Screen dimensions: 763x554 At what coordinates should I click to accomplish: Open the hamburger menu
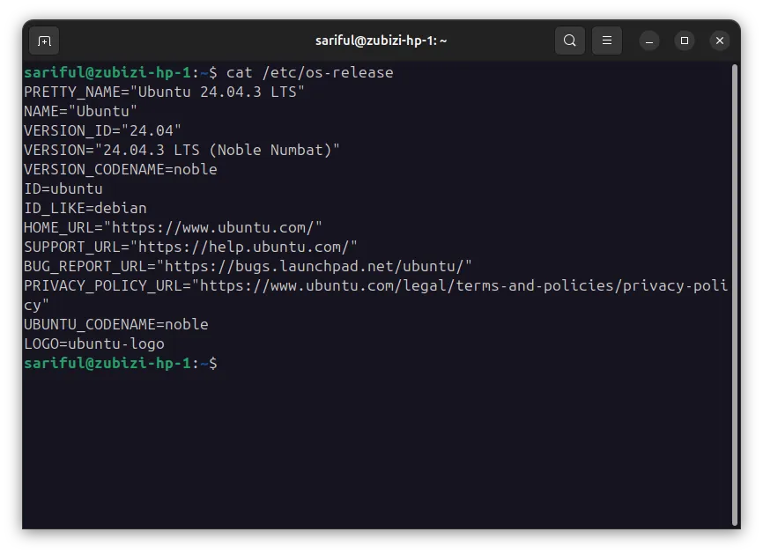point(607,41)
